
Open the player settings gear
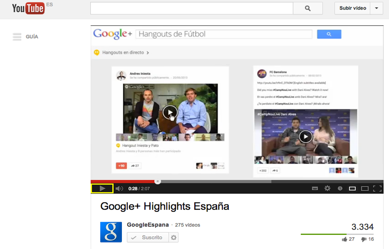click(x=328, y=189)
